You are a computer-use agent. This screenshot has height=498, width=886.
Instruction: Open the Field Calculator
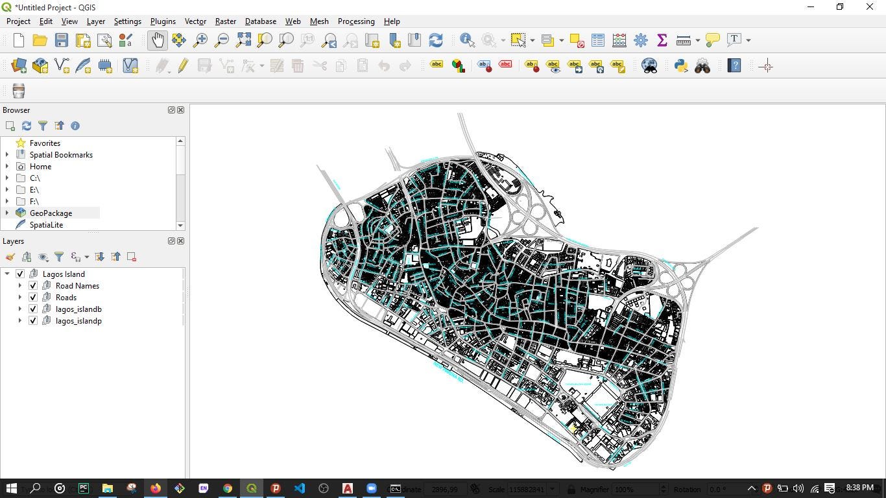point(619,40)
